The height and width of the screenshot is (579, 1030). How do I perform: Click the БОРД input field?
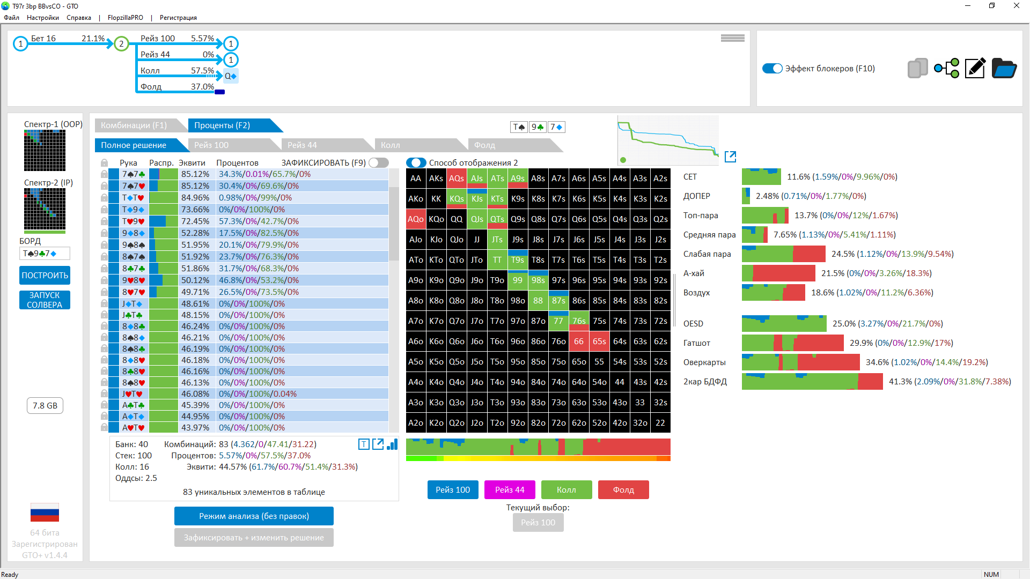45,254
